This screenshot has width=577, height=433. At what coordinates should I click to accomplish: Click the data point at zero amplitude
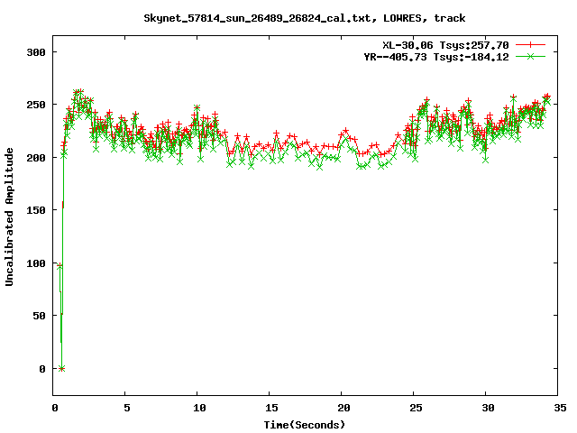pyautogui.click(x=61, y=368)
